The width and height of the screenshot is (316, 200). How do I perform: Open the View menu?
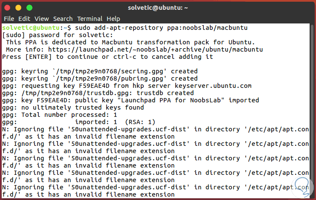coord(42,19)
